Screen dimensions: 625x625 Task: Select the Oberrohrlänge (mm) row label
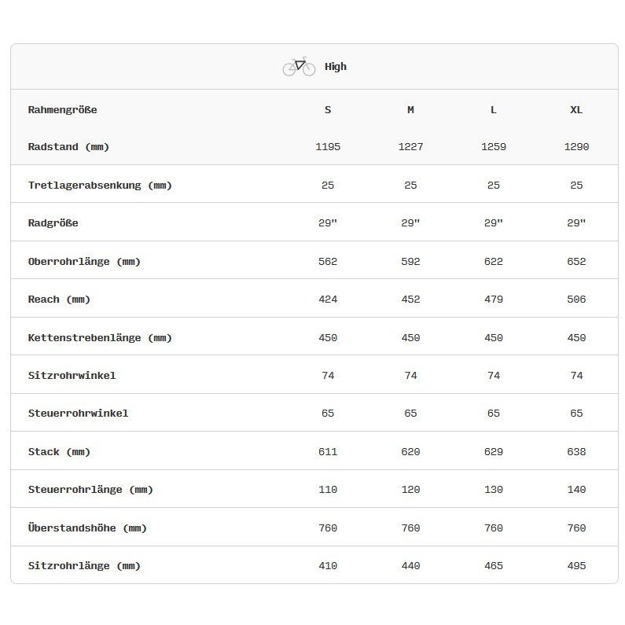click(x=84, y=262)
